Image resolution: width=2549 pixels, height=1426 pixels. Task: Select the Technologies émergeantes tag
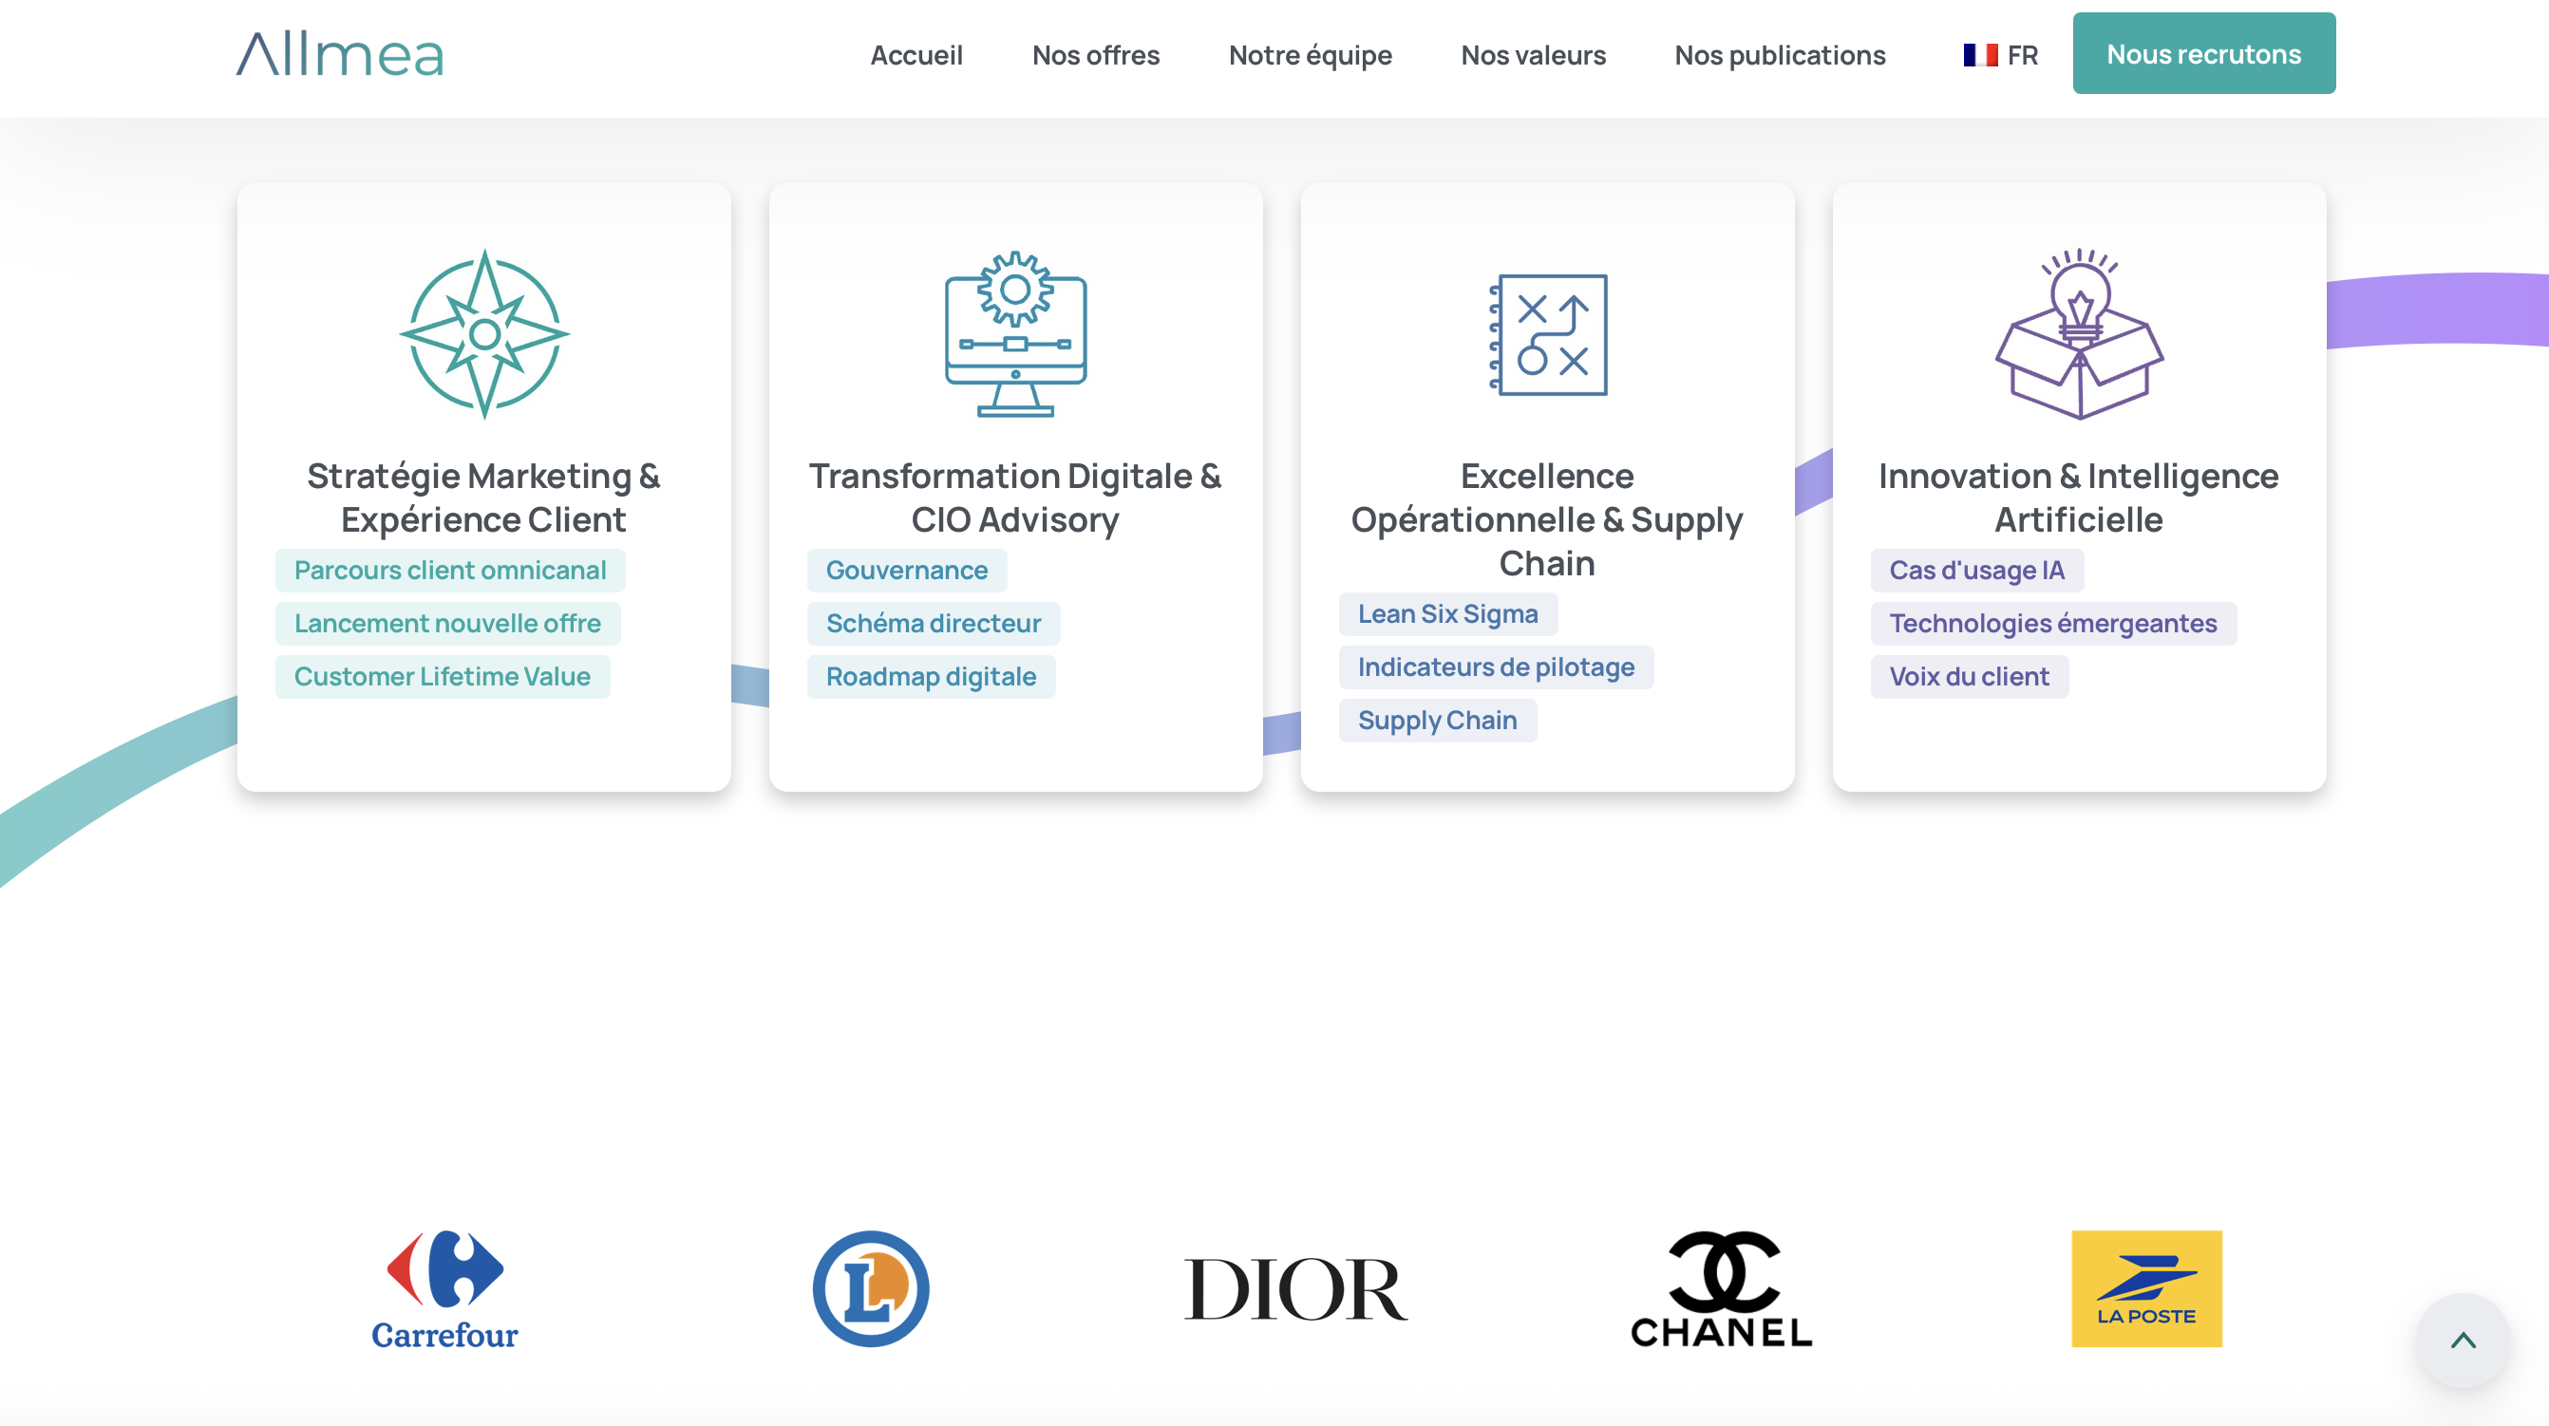2053,624
